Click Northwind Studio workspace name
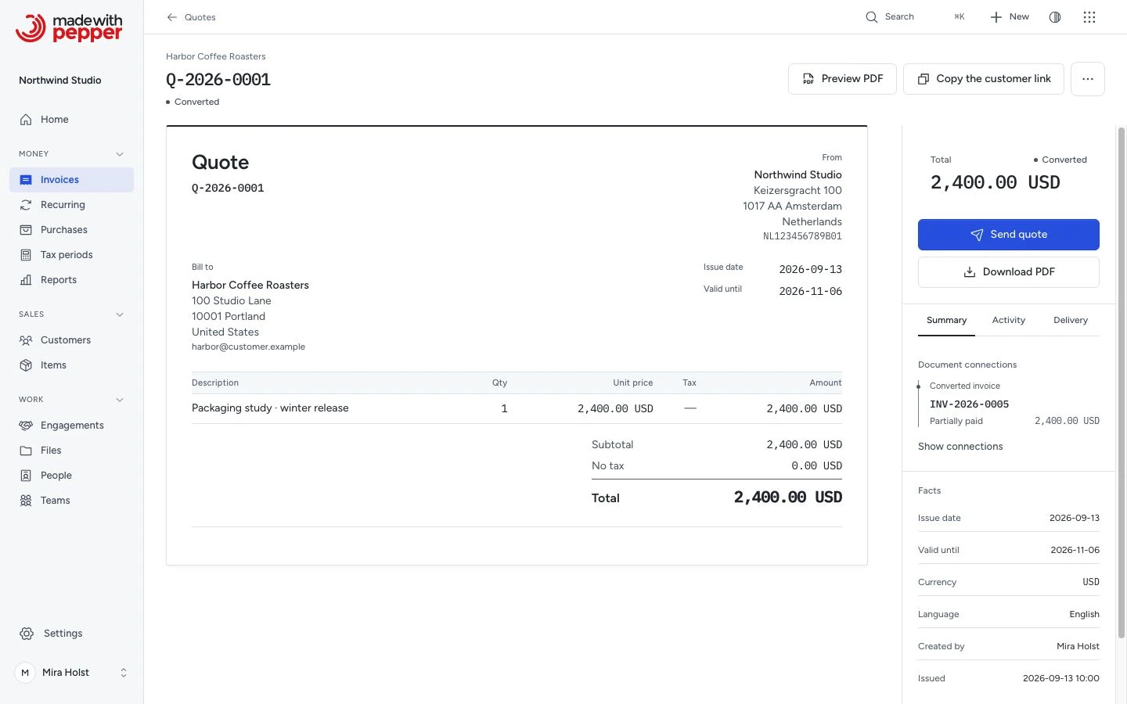The height and width of the screenshot is (704, 1127). [x=60, y=81]
